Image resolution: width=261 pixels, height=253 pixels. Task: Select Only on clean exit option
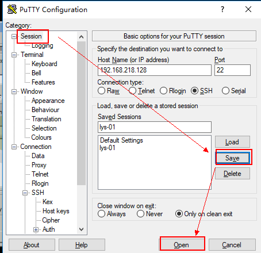(179, 214)
